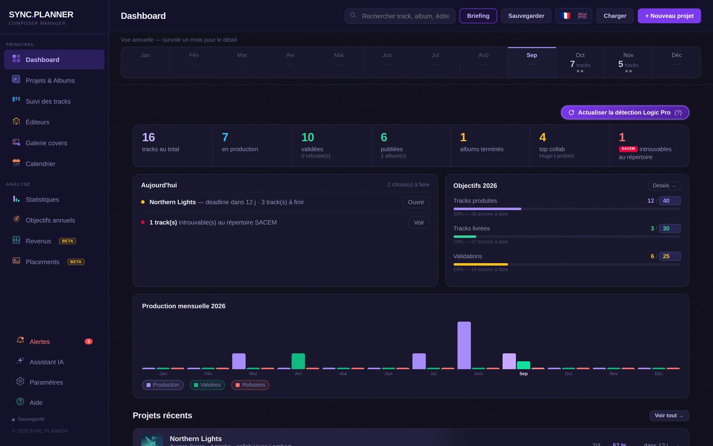
Task: Click the Calendrier calendar icon
Action: tap(16, 162)
